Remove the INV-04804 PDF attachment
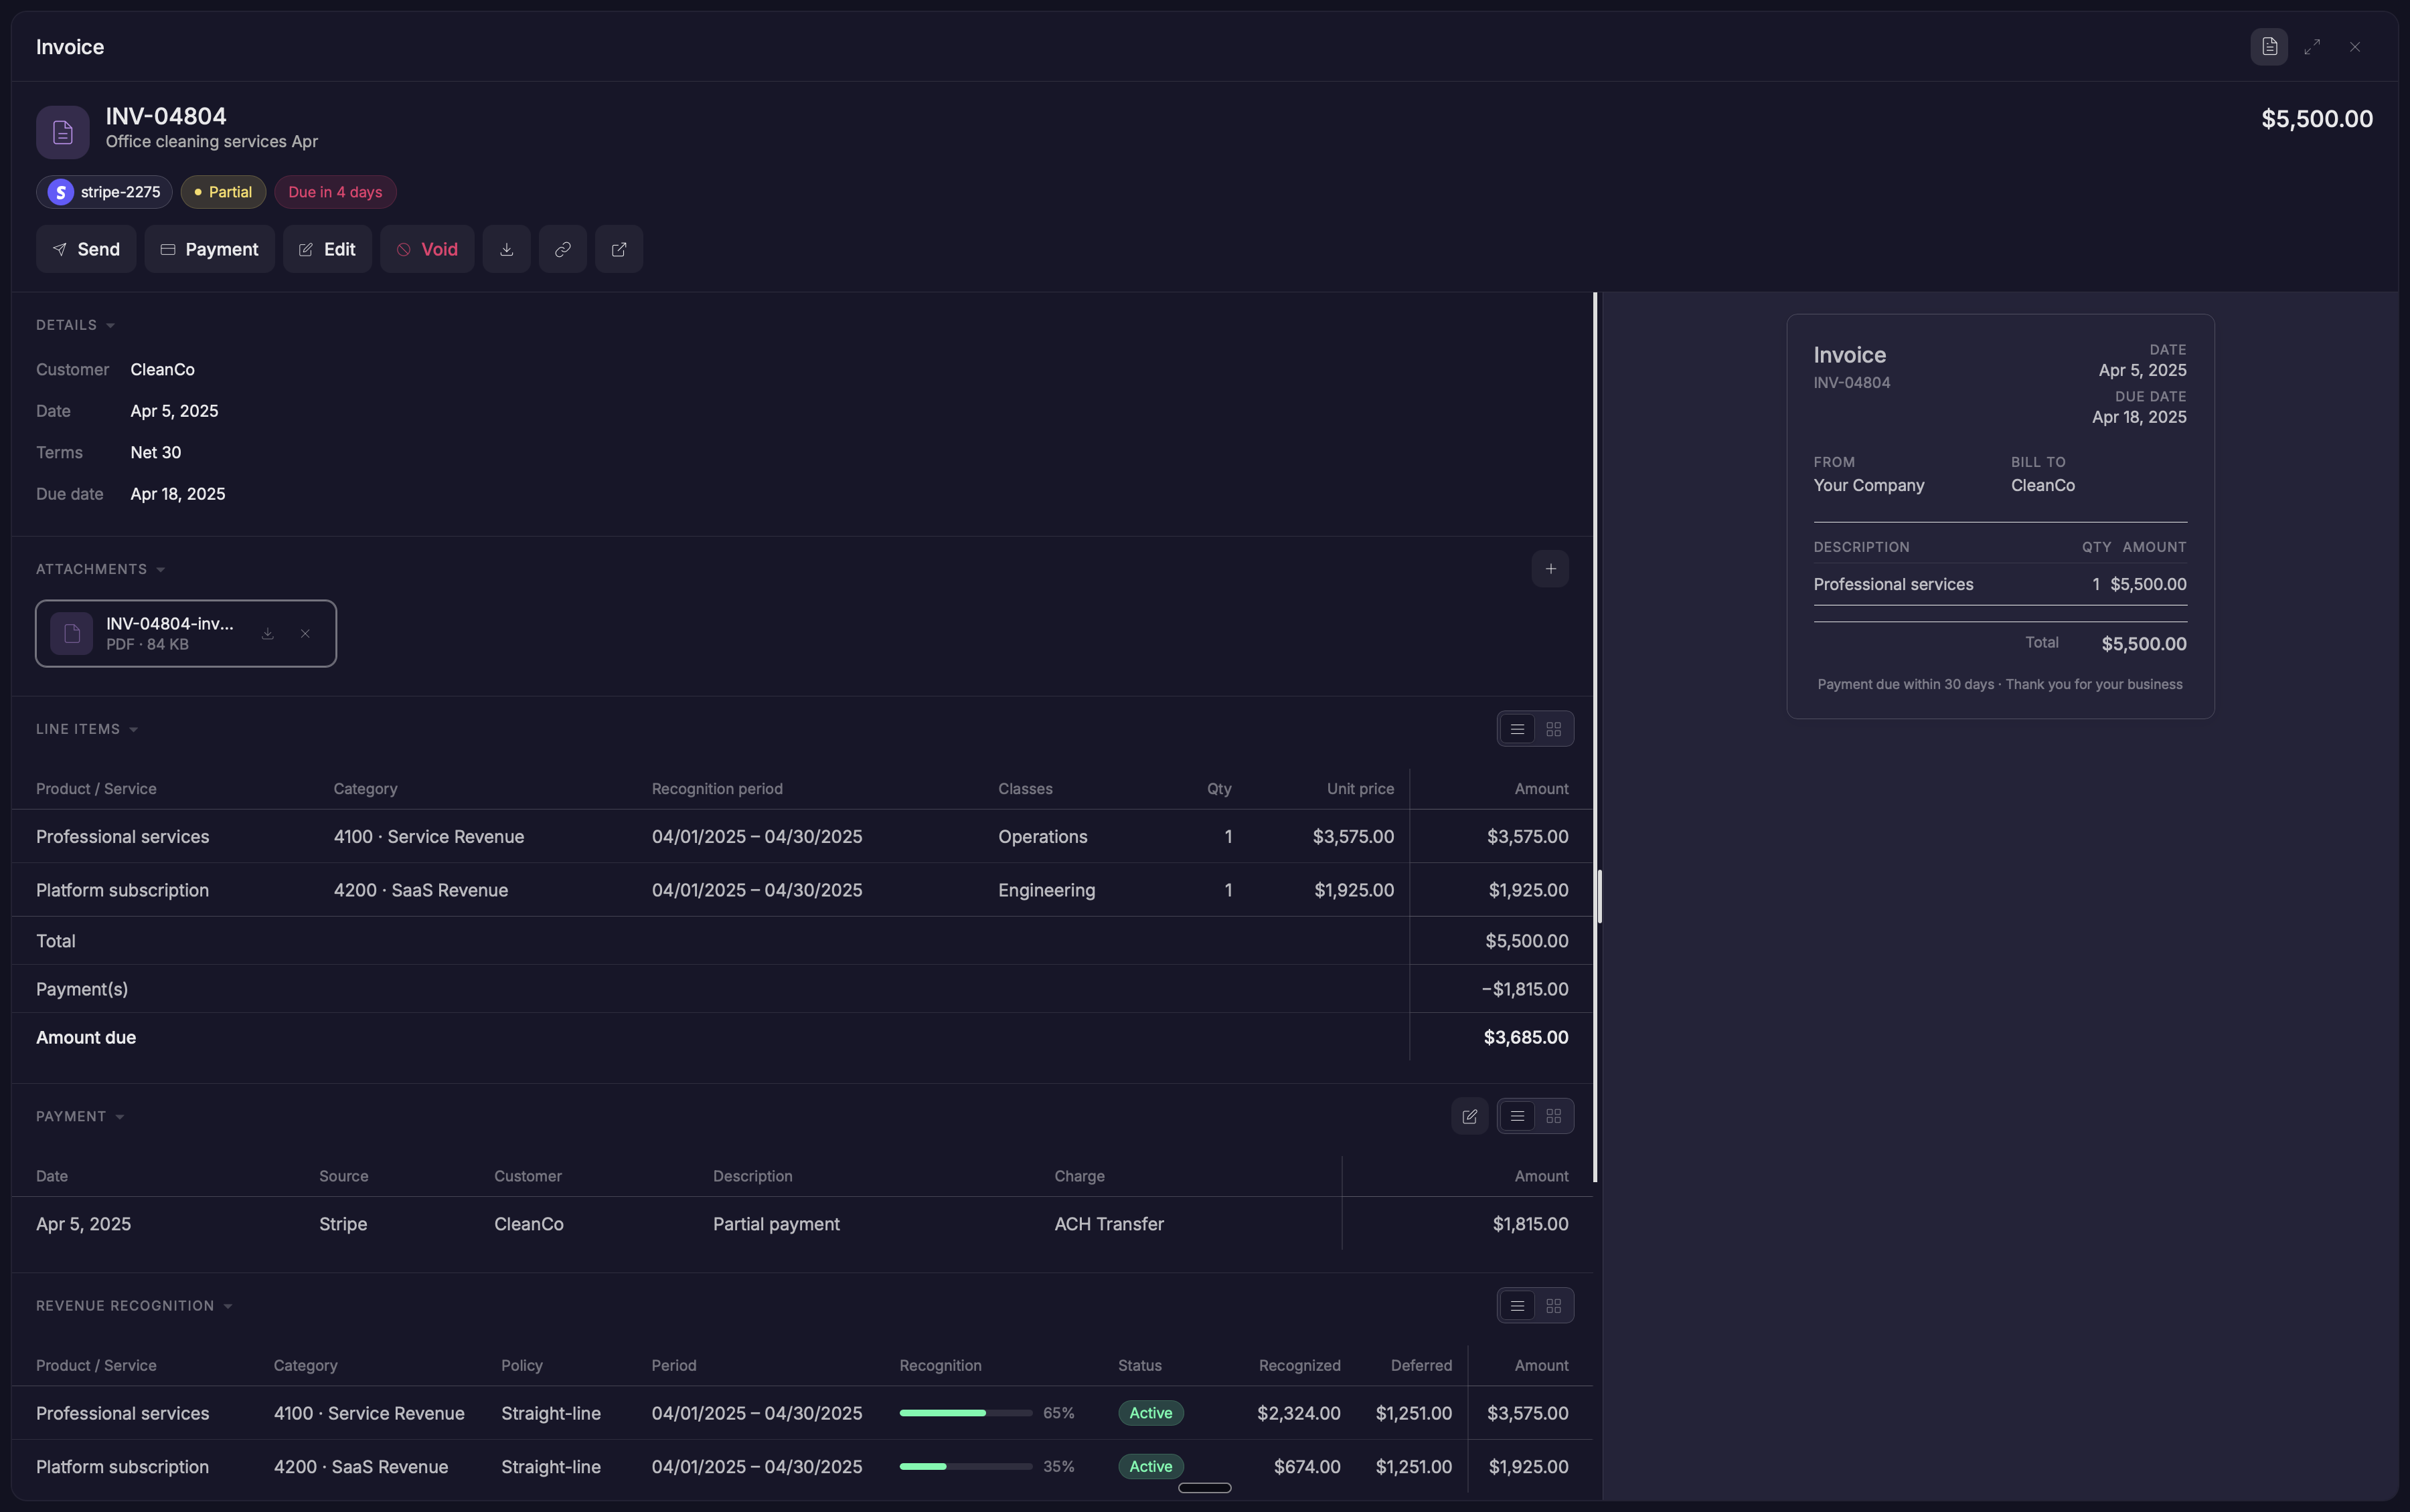Viewport: 2410px width, 1512px height. pyautogui.click(x=305, y=633)
